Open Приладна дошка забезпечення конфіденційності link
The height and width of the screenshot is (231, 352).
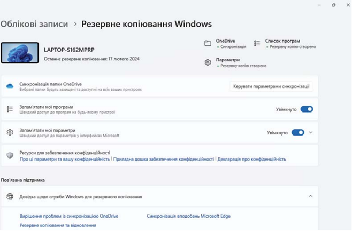(163, 159)
